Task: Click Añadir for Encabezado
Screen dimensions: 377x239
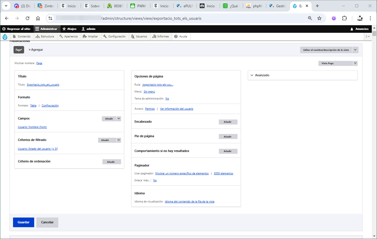Action: point(228,122)
